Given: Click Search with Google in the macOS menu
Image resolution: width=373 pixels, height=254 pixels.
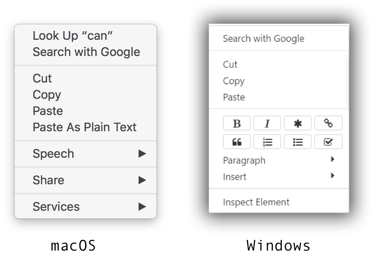Looking at the screenshot, I should (86, 52).
